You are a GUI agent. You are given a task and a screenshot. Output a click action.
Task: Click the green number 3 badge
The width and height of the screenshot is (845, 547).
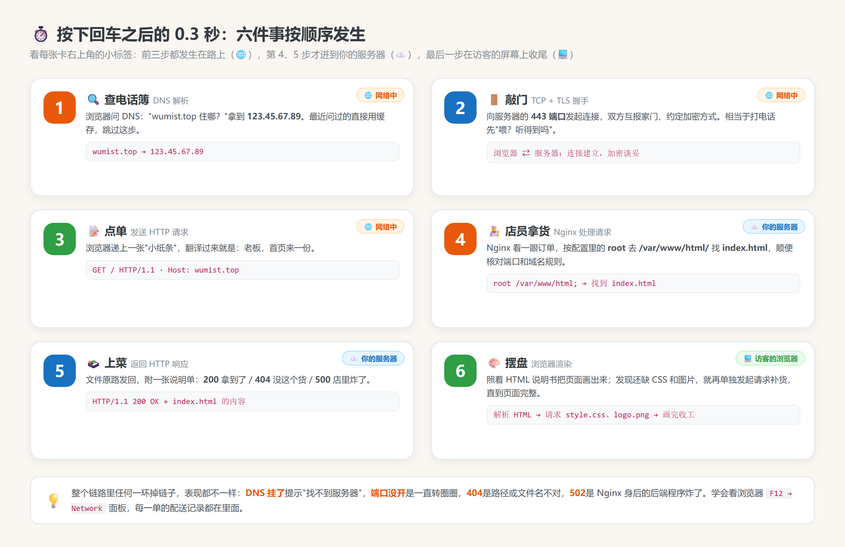tap(59, 239)
